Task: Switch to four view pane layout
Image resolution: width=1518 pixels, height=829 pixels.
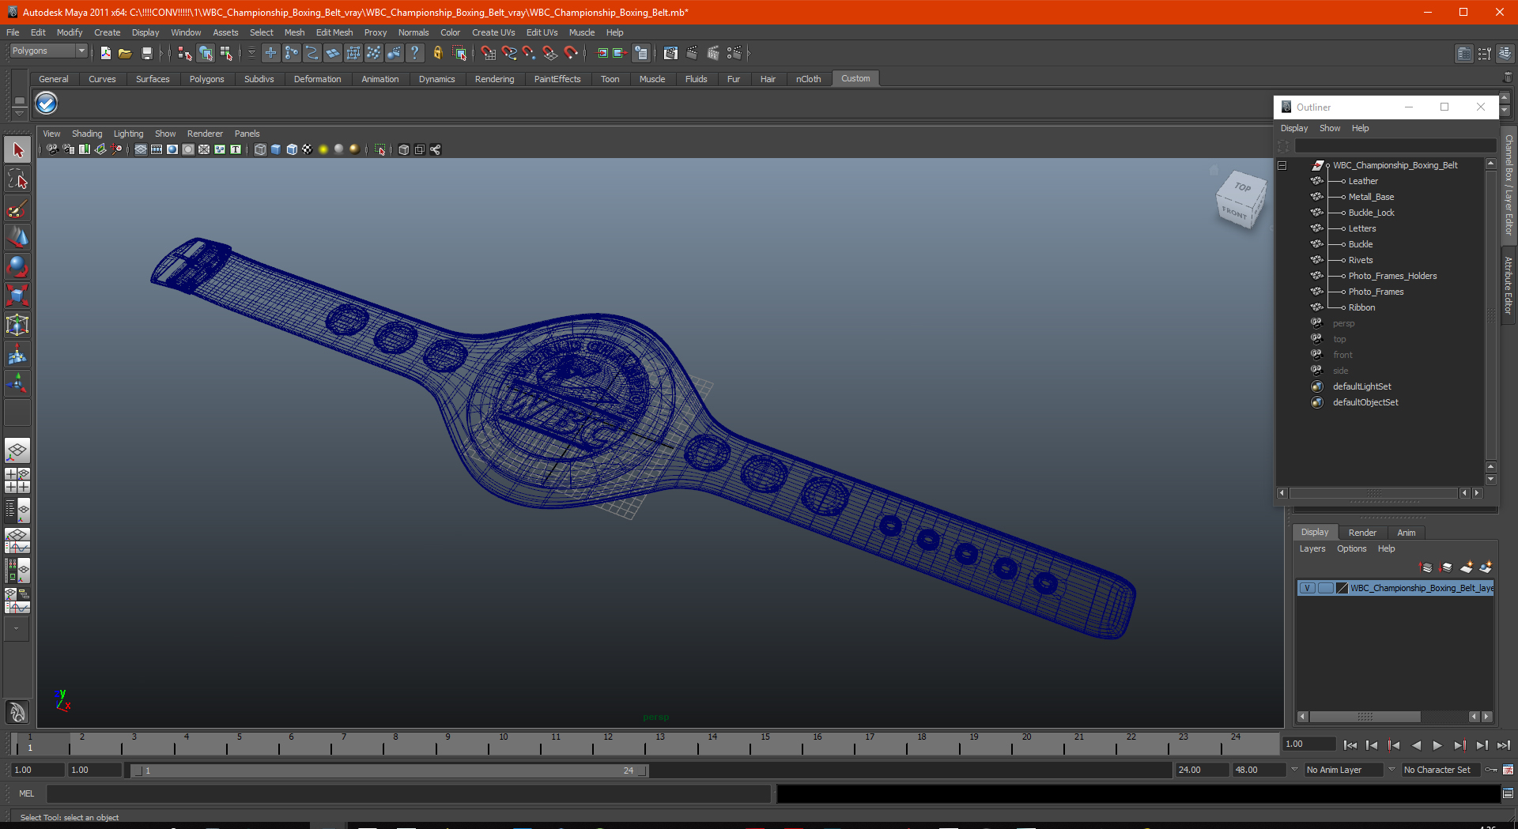Action: pyautogui.click(x=17, y=480)
